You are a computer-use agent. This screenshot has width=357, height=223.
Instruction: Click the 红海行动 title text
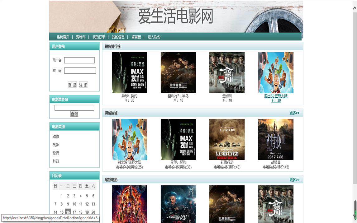pos(227,163)
